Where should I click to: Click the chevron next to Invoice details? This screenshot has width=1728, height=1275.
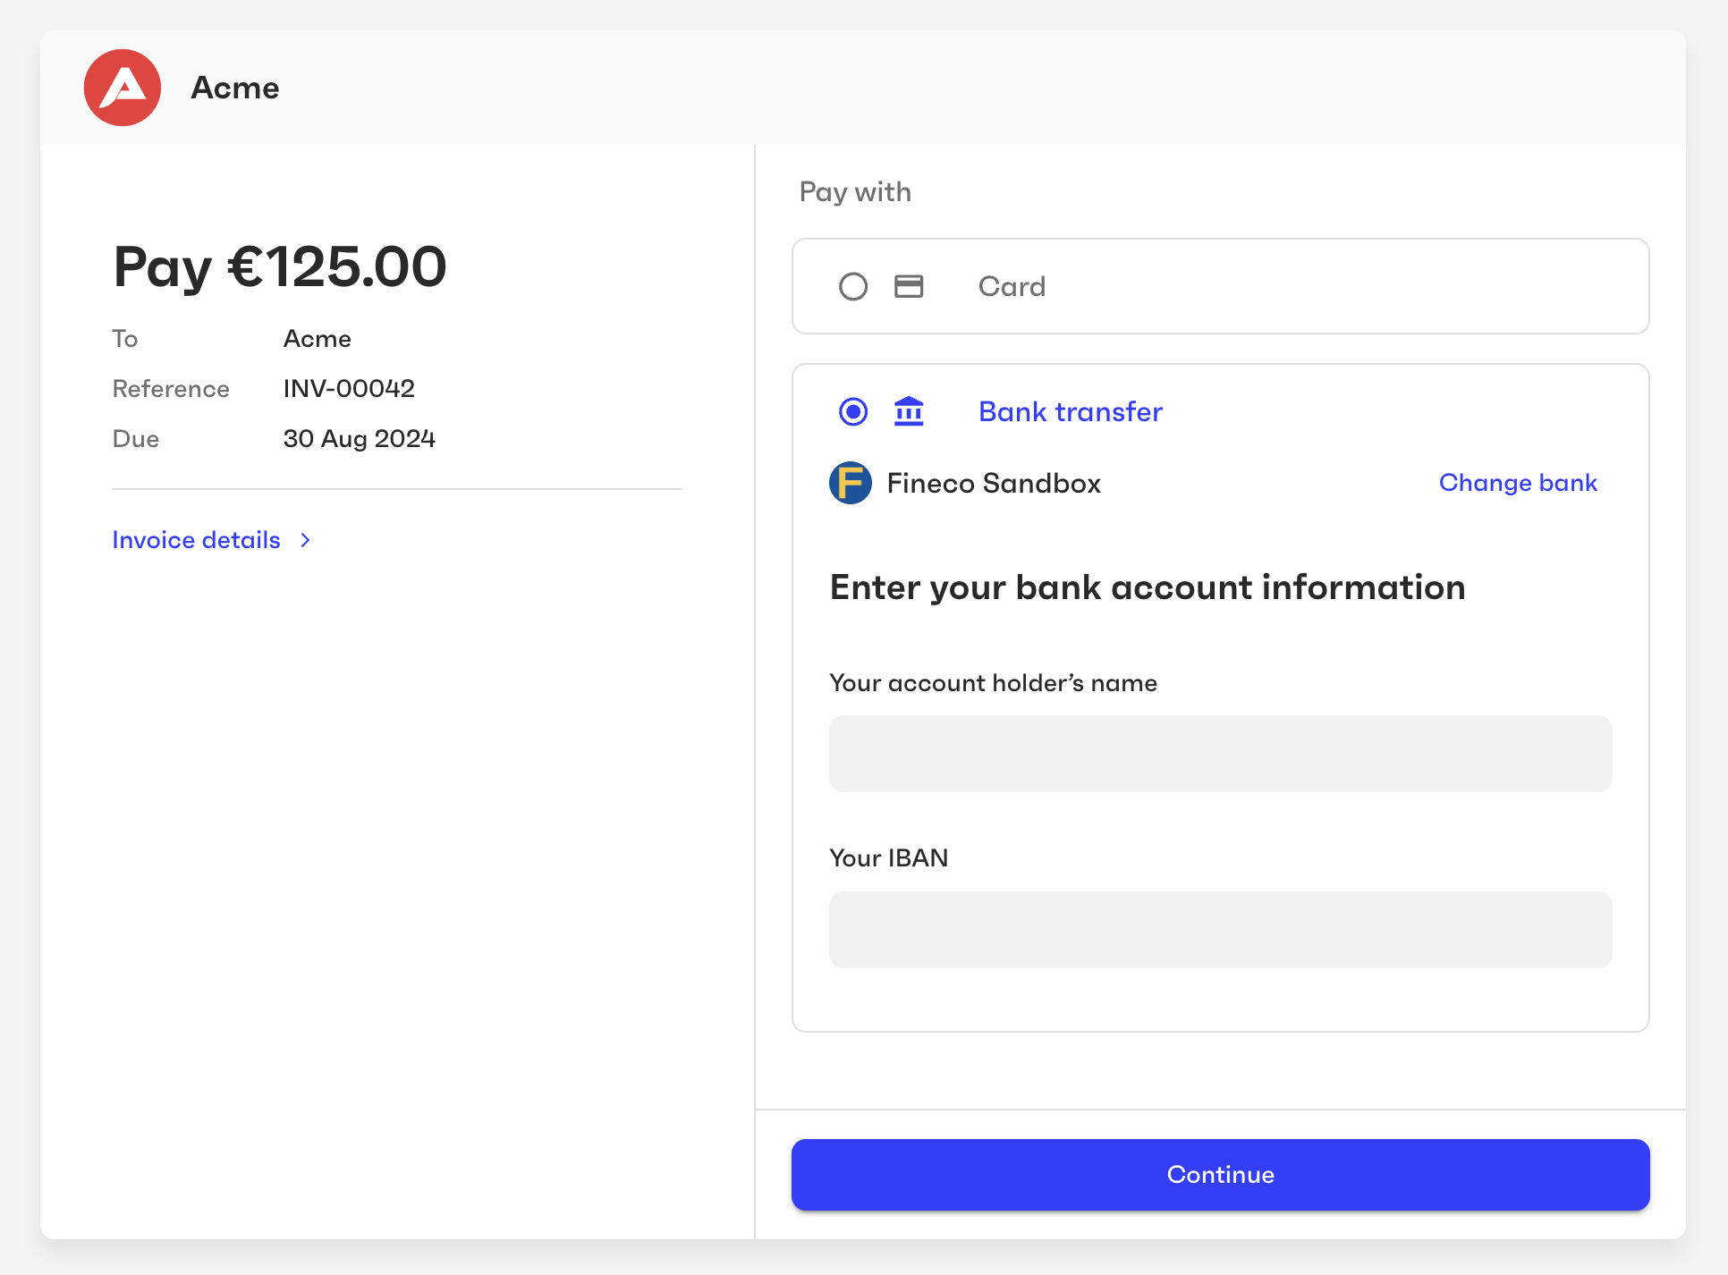pos(306,540)
